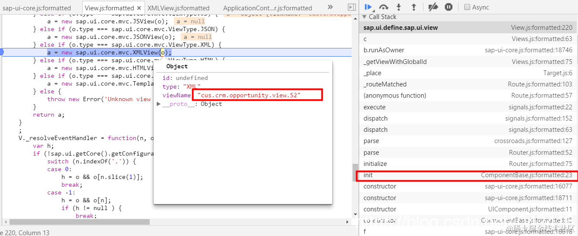
Task: Toggle the debugger sidebar pane icon
Action: pos(352,7)
